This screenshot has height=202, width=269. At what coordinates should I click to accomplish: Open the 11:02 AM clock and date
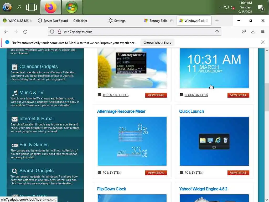pos(245,7)
